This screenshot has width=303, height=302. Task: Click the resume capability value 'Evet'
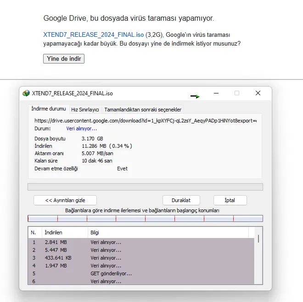pos(122,168)
